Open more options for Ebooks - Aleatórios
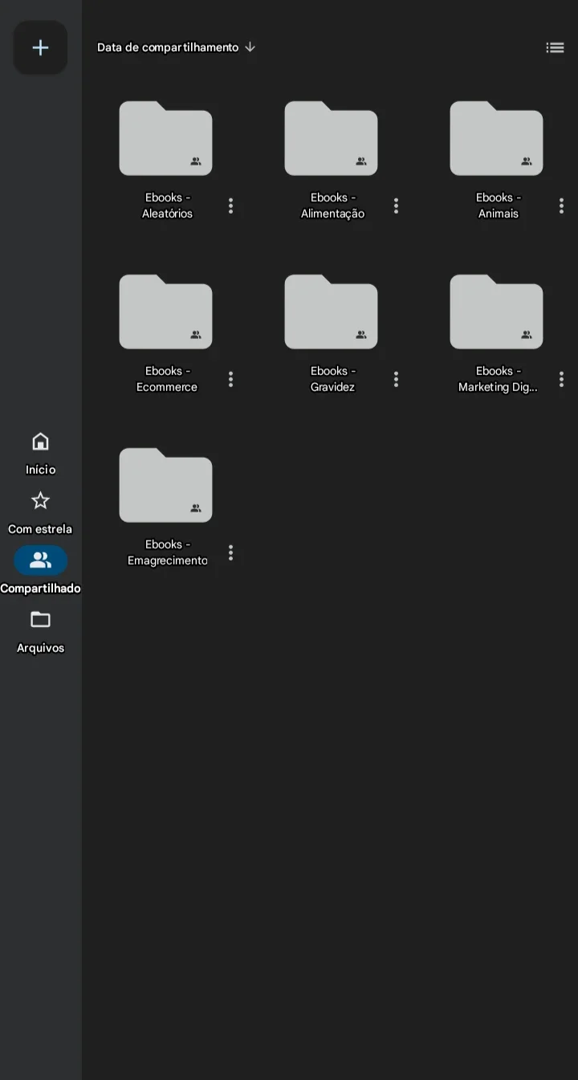This screenshot has height=1080, width=578. (x=230, y=206)
